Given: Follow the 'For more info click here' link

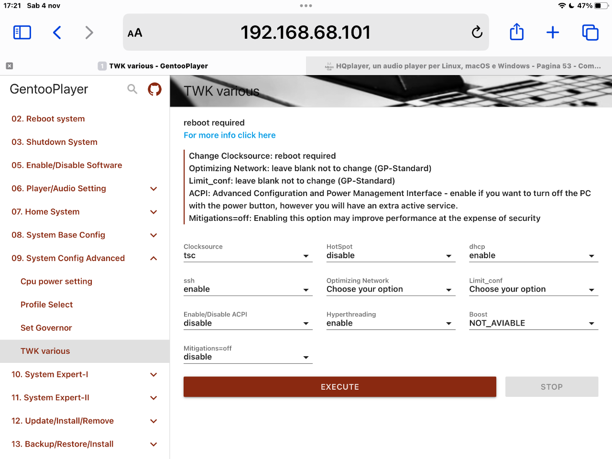Looking at the screenshot, I should tap(229, 135).
